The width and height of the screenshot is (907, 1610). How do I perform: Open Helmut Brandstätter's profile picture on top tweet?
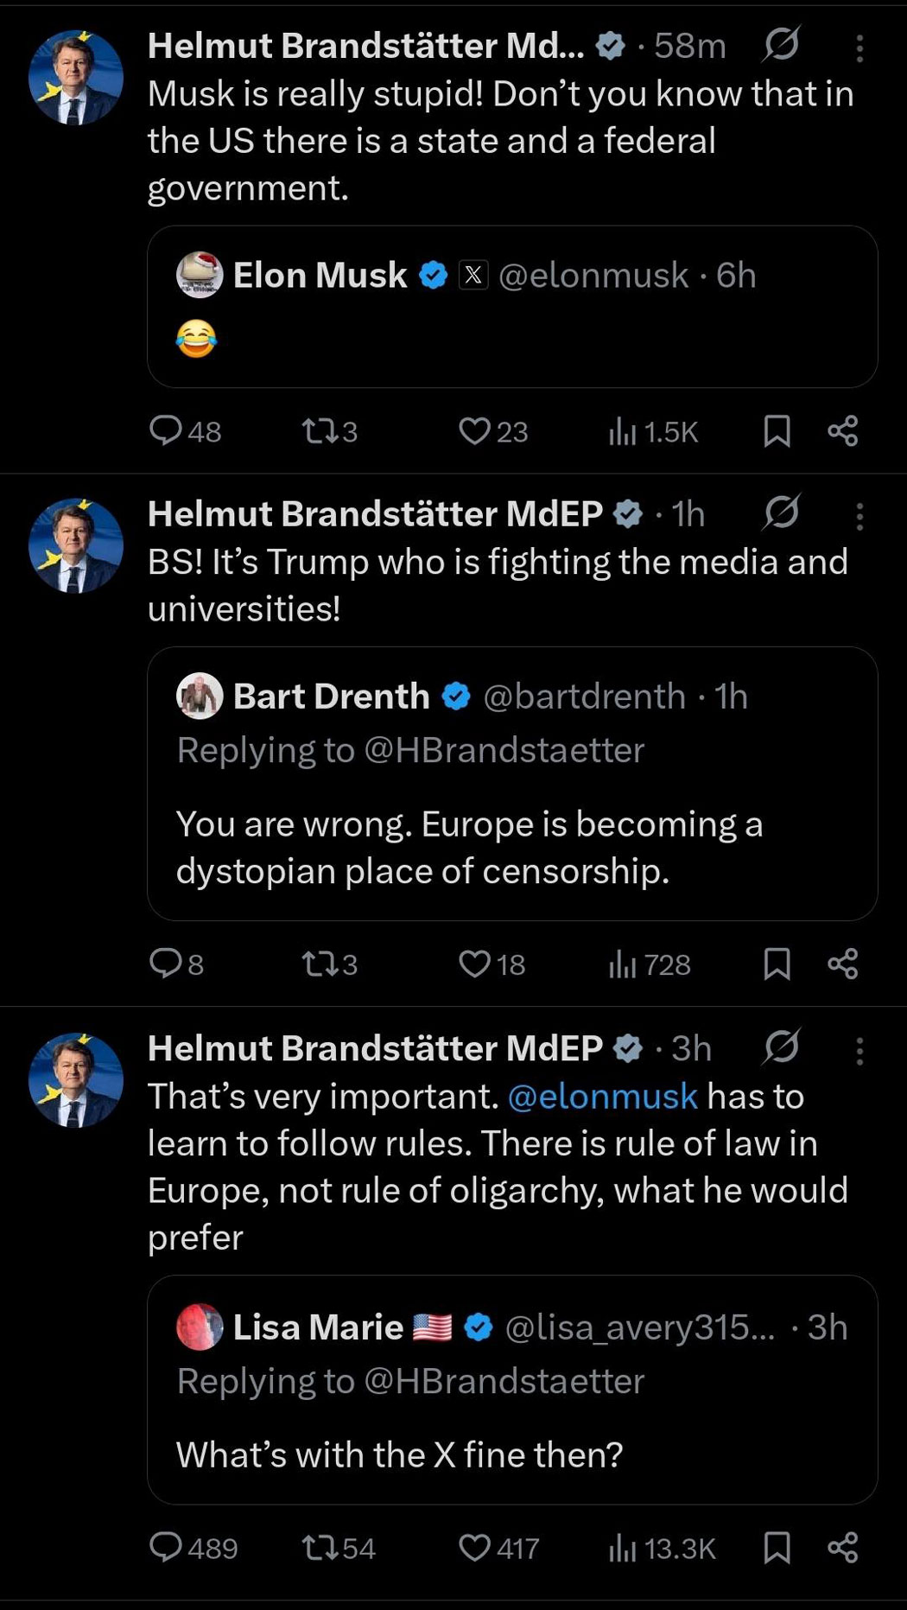pyautogui.click(x=76, y=78)
